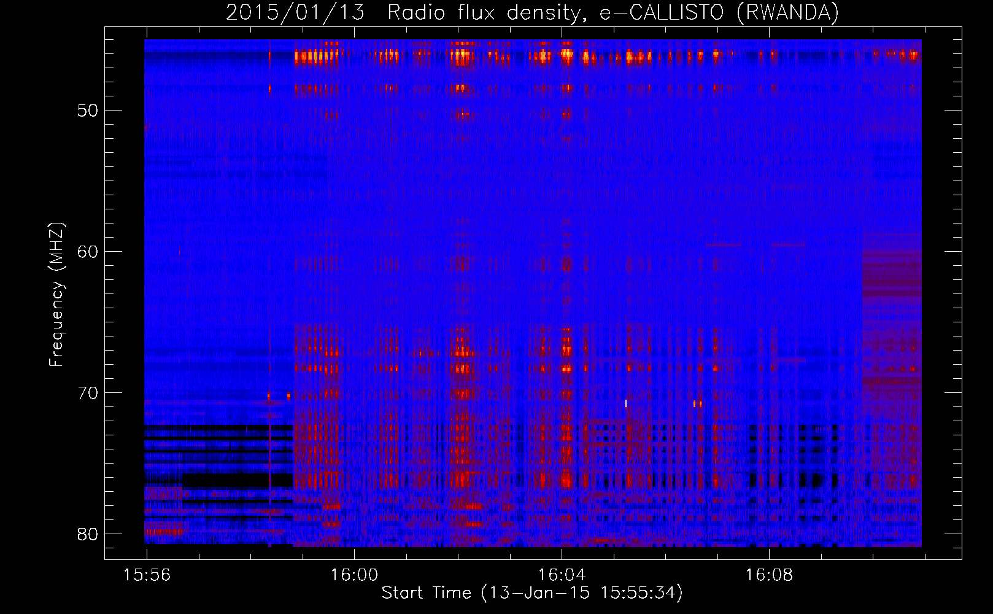The height and width of the screenshot is (614, 993).
Task: Click the '70' frequency tick label
Action: tap(88, 393)
